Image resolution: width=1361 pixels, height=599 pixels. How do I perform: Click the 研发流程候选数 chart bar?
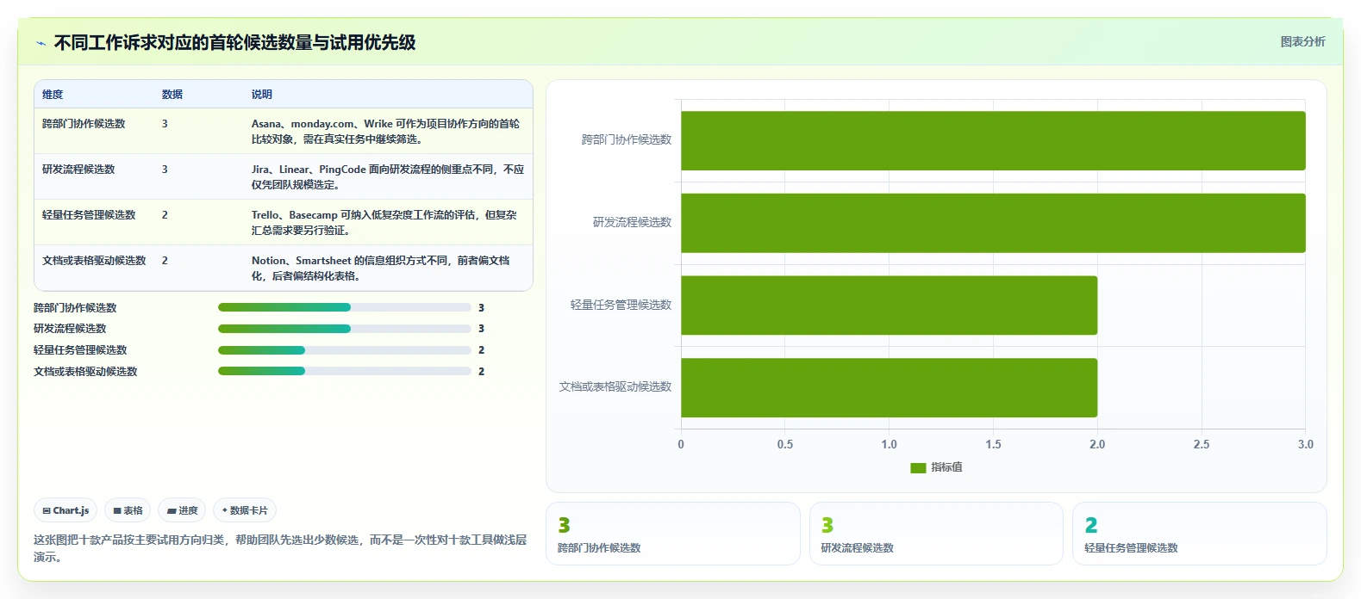pyautogui.click(x=993, y=223)
